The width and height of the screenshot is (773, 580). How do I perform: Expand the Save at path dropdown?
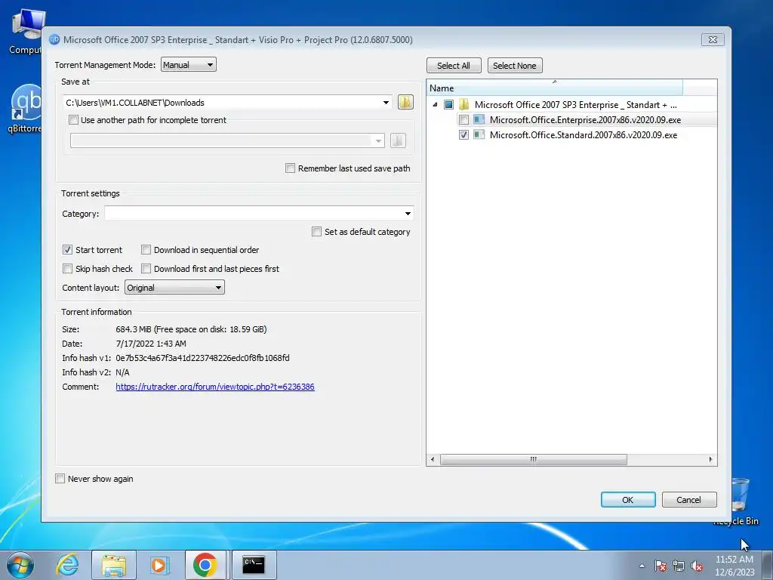pos(386,103)
